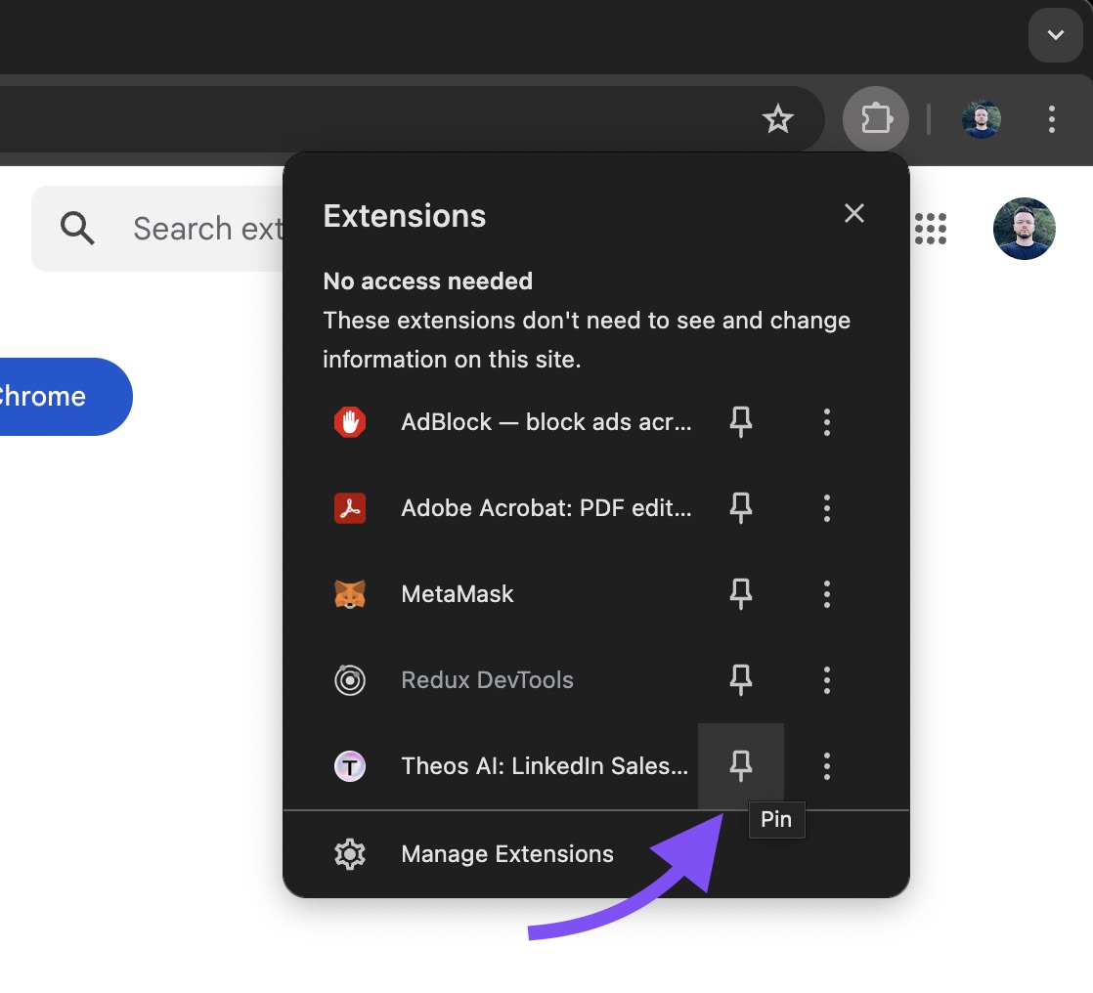The height and width of the screenshot is (993, 1093).
Task: Open more options for Theos AI
Action: (x=827, y=766)
